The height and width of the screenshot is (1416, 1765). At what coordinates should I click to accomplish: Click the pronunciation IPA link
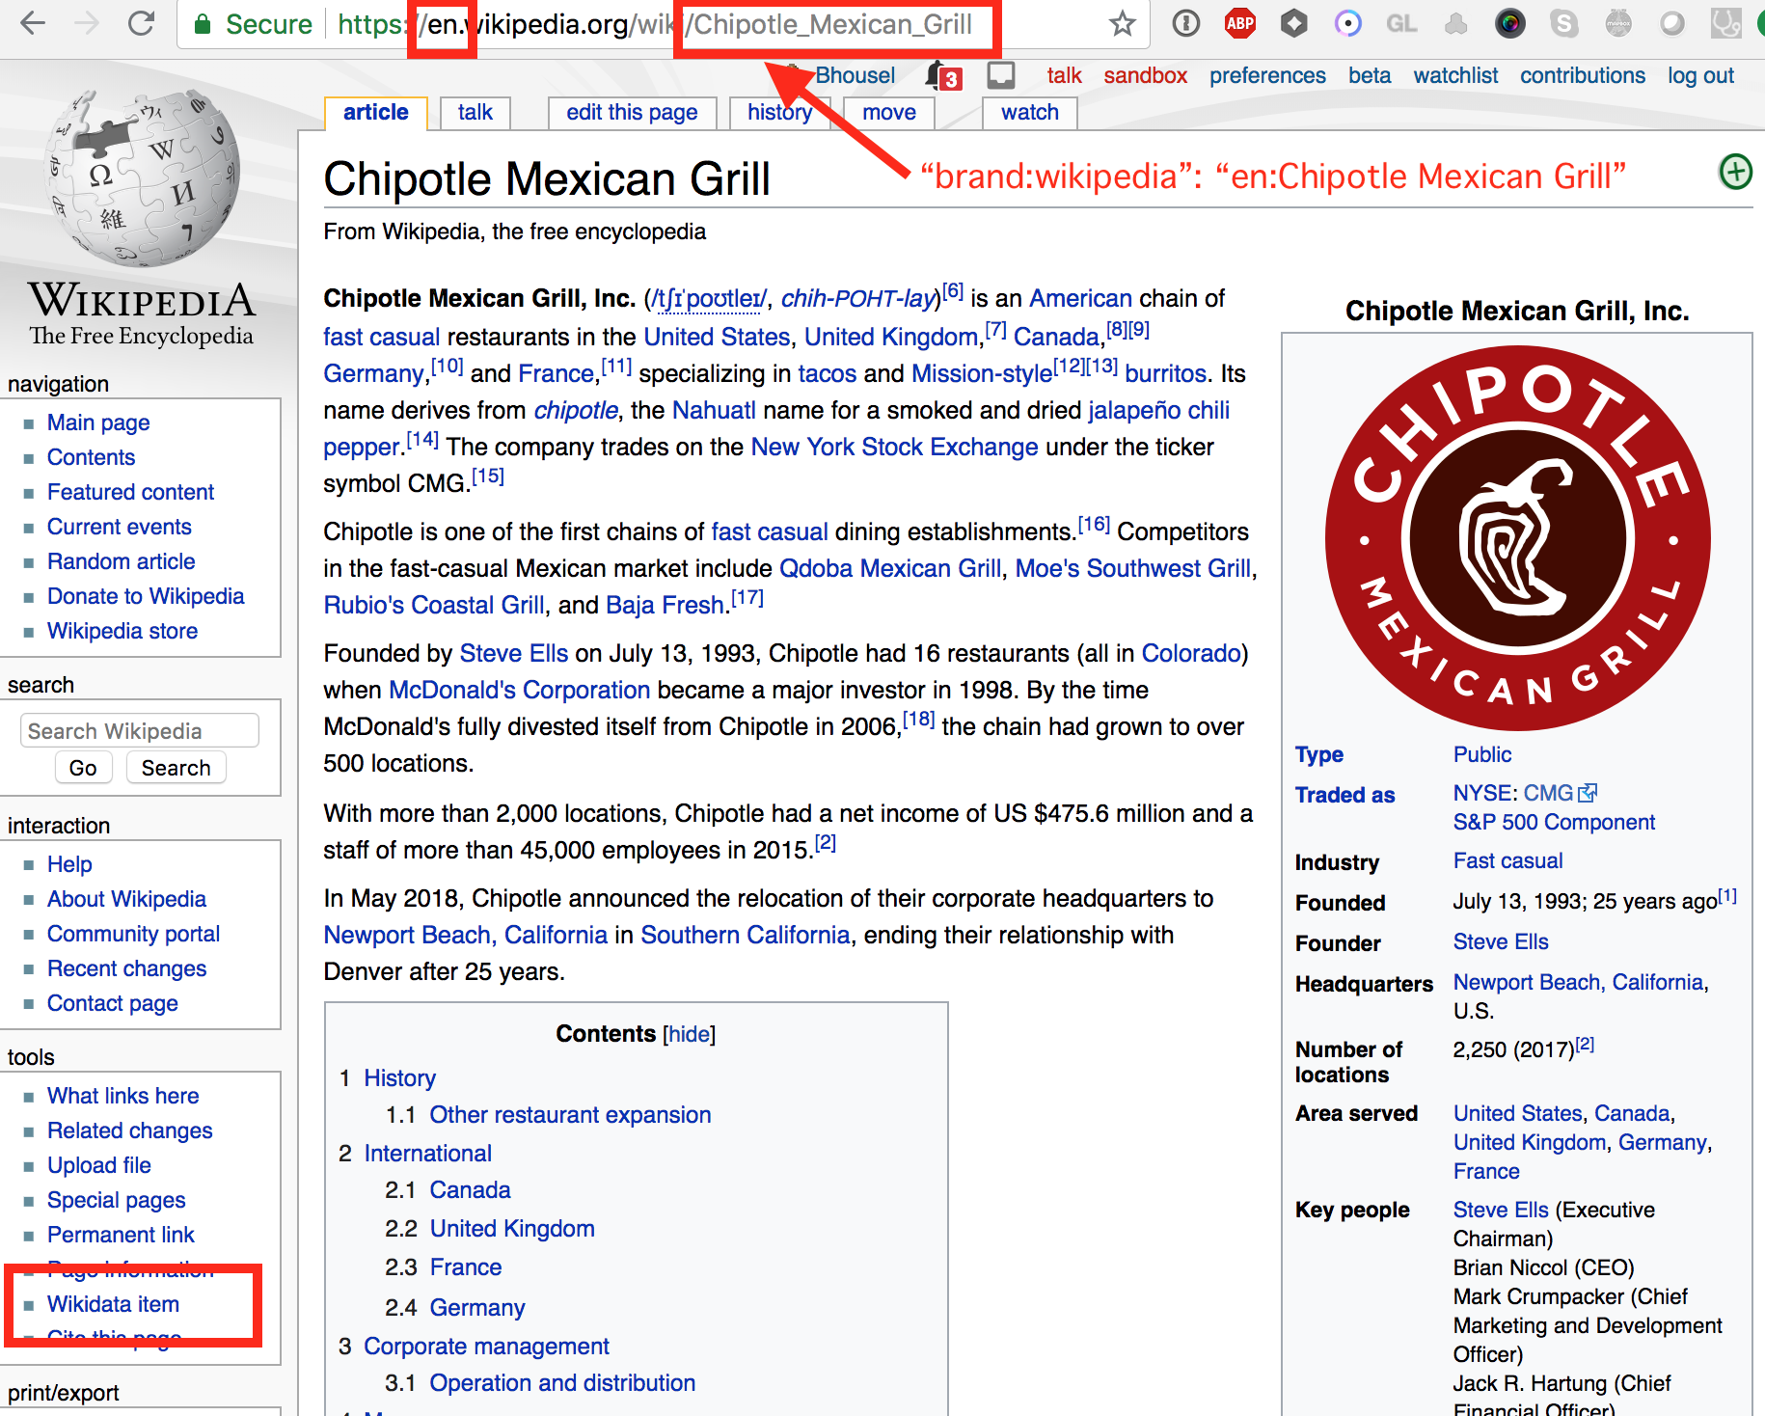(709, 299)
